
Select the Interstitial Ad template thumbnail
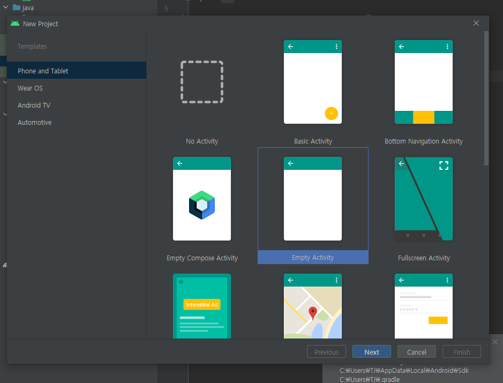202,306
